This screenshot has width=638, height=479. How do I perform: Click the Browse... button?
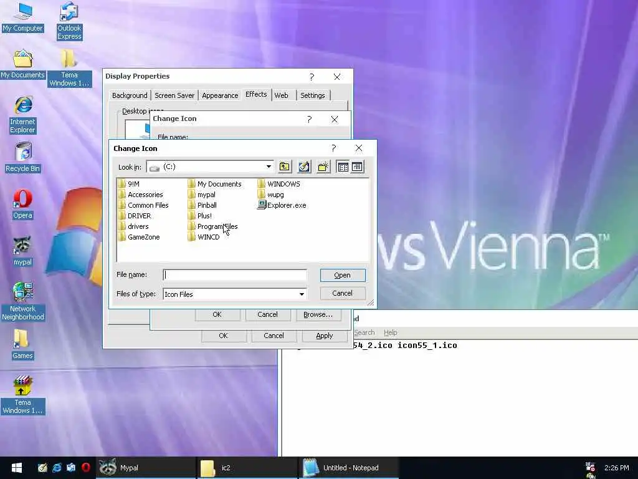pyautogui.click(x=318, y=314)
